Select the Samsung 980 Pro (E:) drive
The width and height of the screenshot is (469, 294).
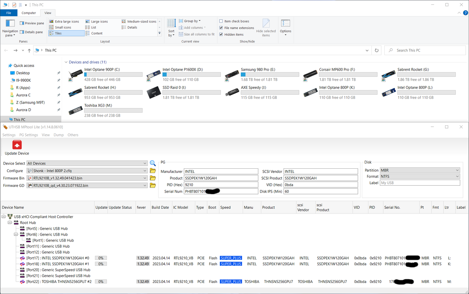(262, 75)
